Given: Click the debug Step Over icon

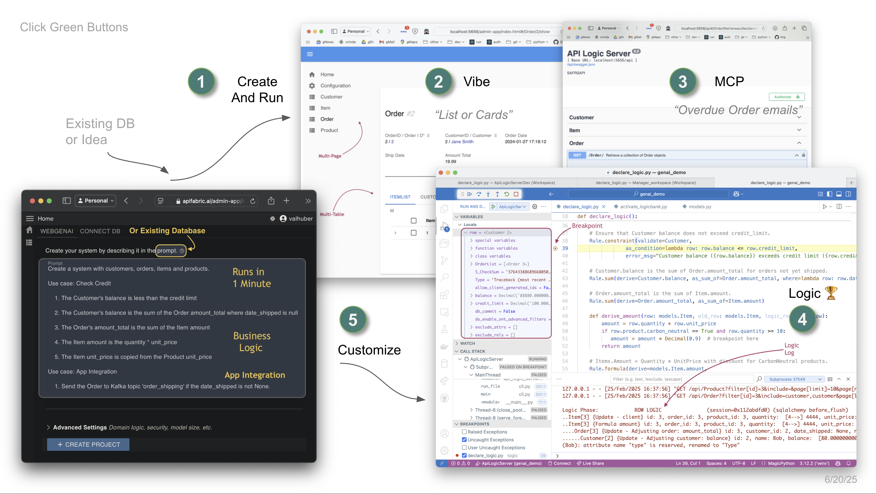Looking at the screenshot, I should pyautogui.click(x=479, y=194).
